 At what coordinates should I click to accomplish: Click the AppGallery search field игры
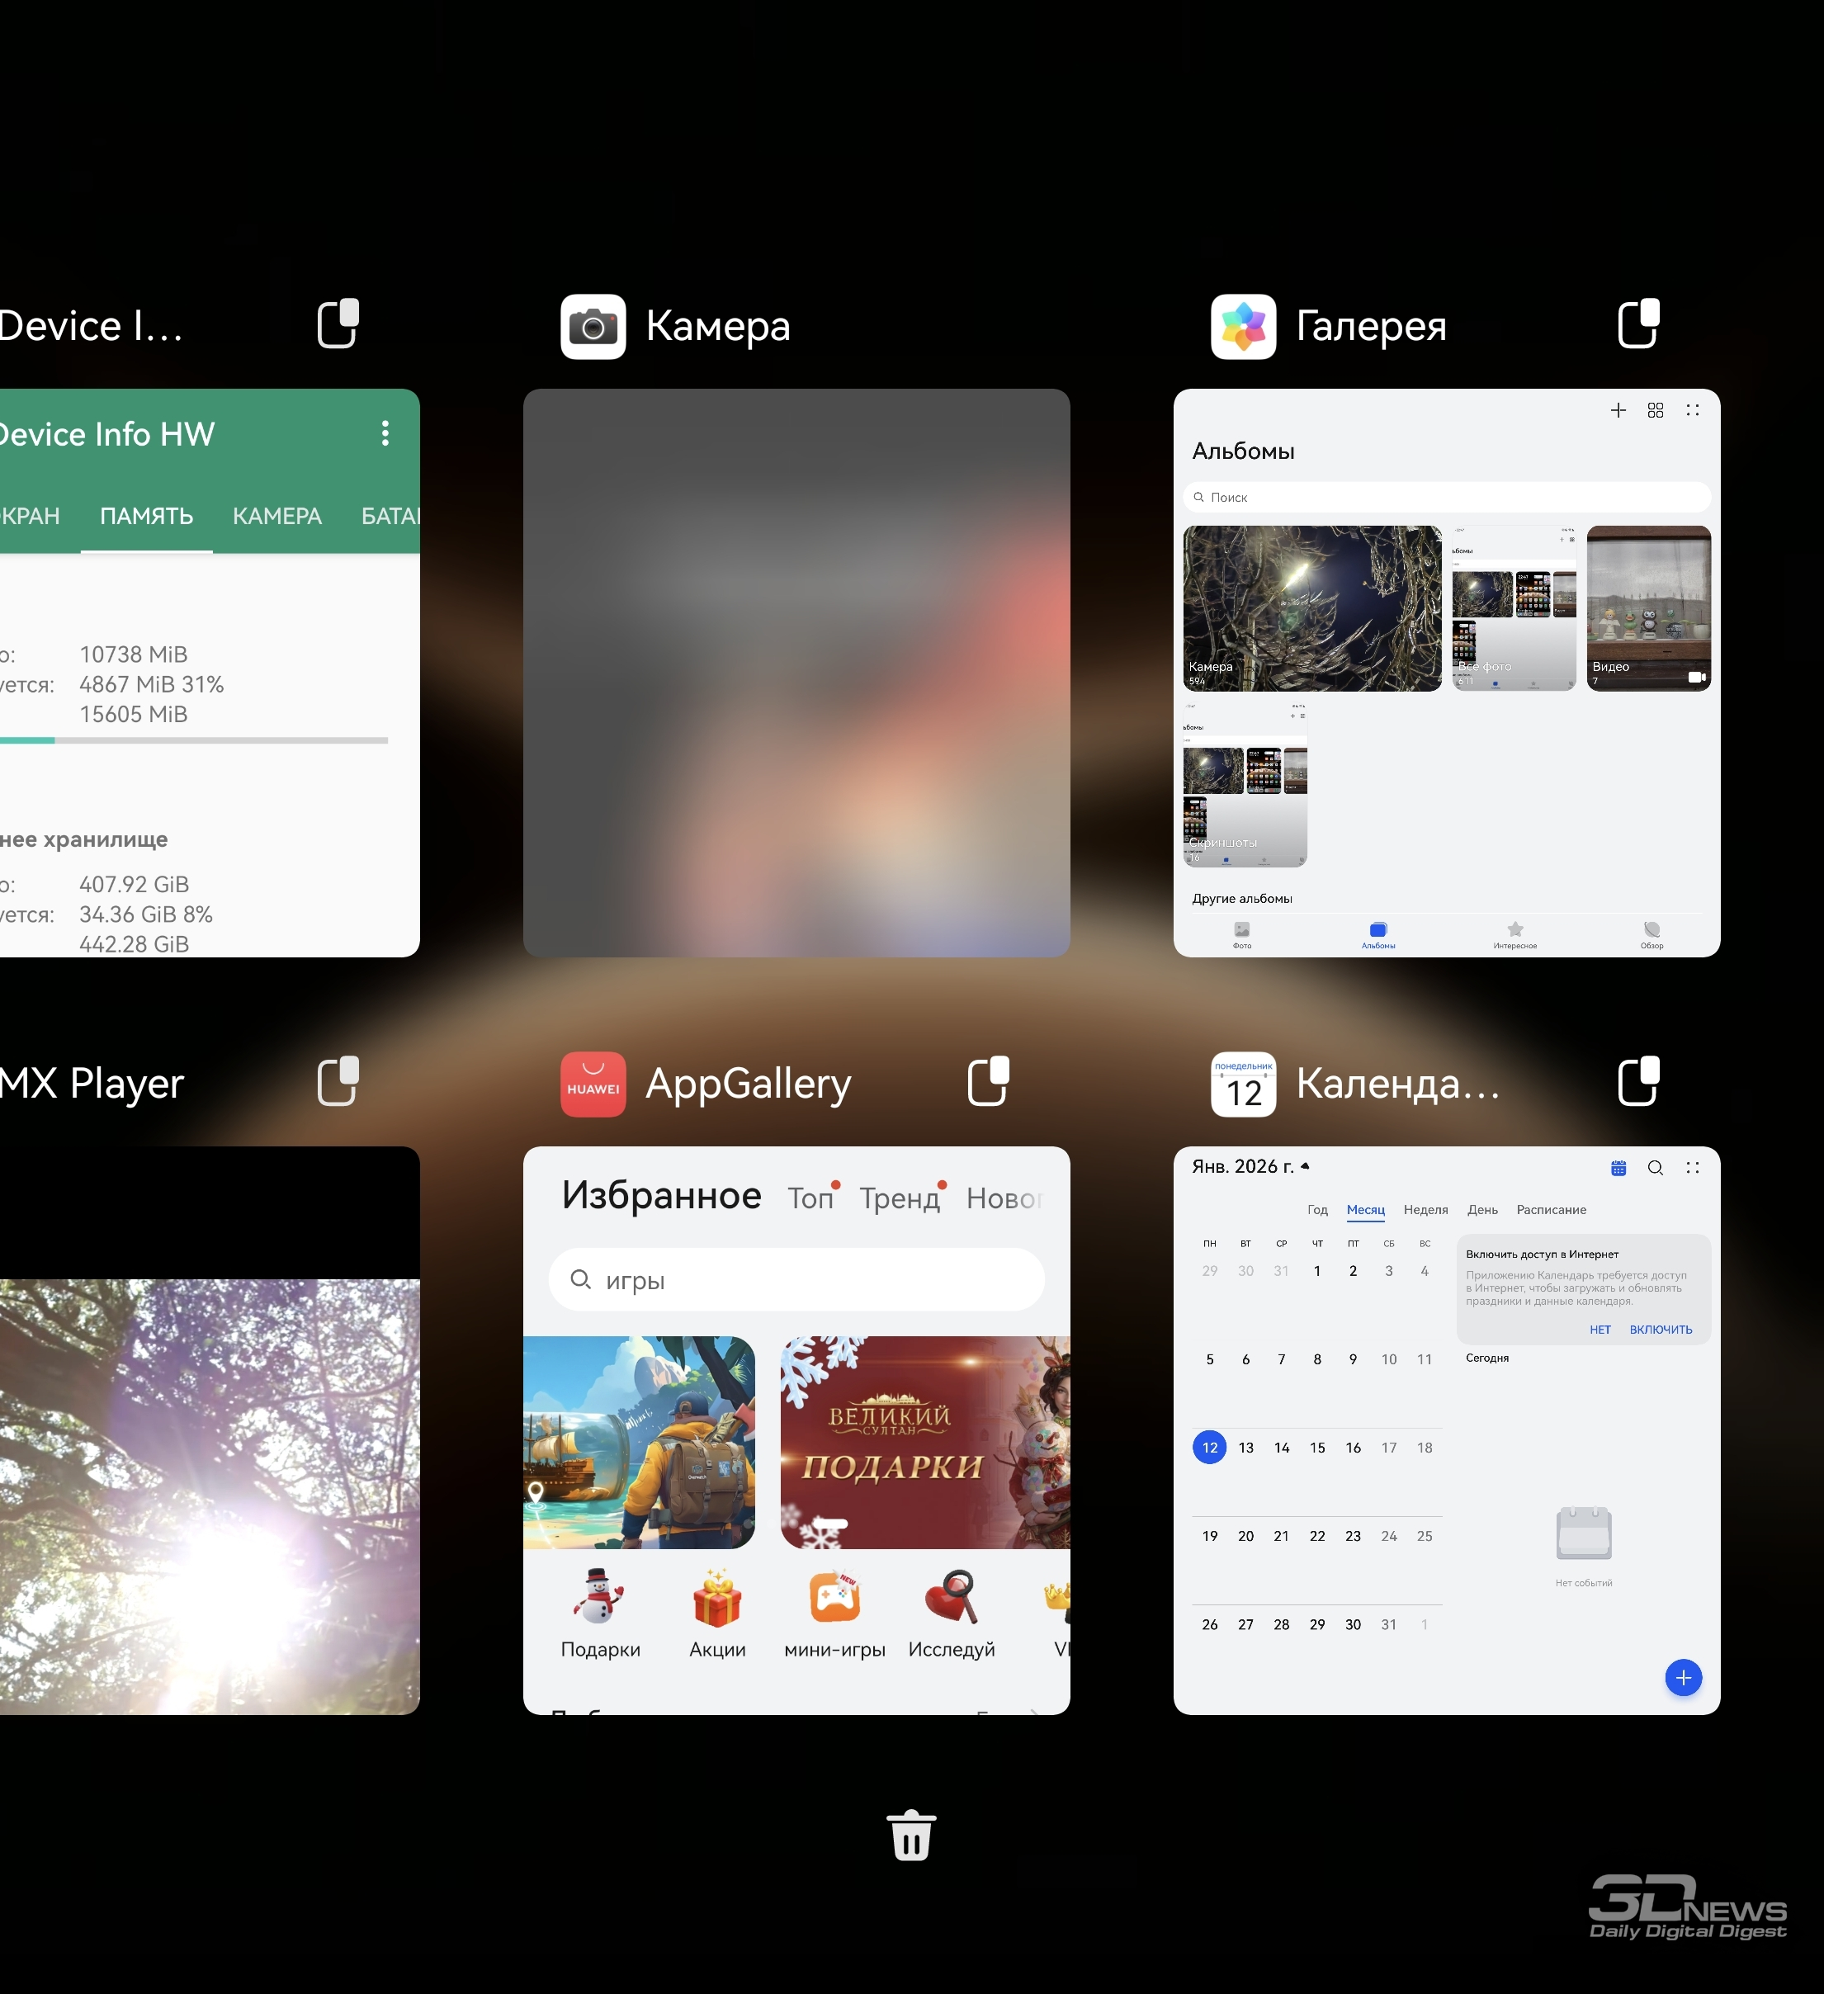(x=796, y=1280)
